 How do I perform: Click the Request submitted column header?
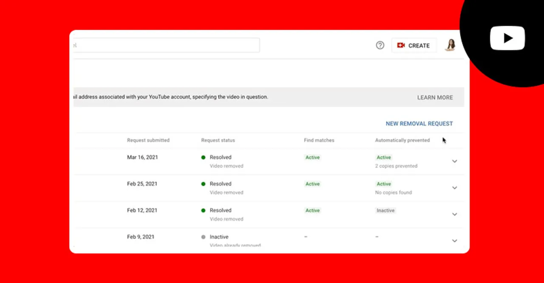coord(148,140)
